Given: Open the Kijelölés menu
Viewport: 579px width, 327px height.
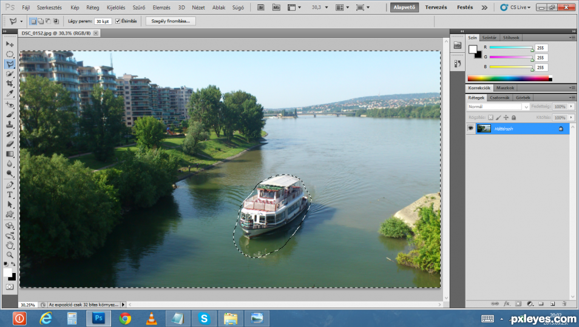Looking at the screenshot, I should click(116, 7).
